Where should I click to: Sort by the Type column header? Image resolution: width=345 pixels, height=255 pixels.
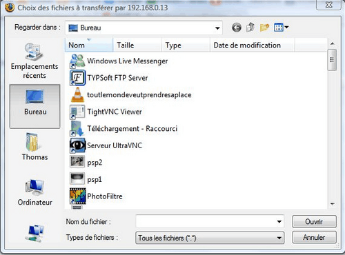186,45
